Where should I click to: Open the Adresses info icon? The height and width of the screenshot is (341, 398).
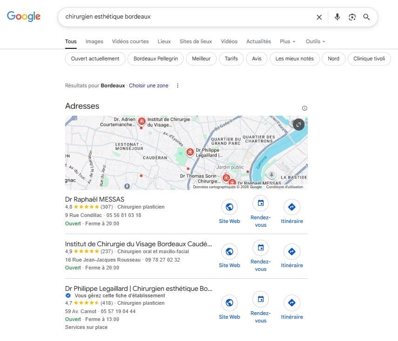coord(305,108)
